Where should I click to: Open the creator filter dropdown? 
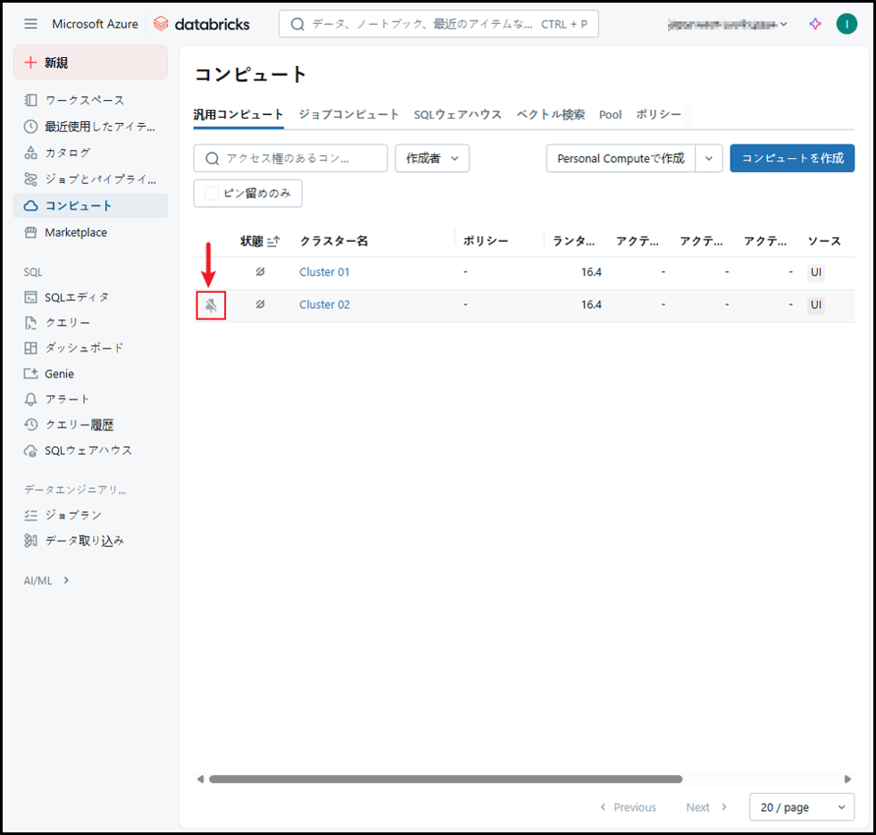click(432, 158)
